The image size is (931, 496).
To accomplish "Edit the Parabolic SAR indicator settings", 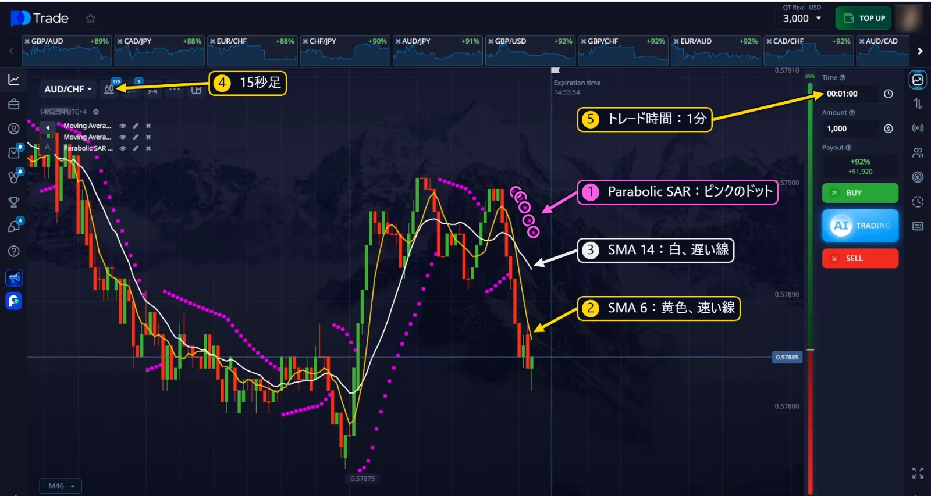I will point(136,148).
